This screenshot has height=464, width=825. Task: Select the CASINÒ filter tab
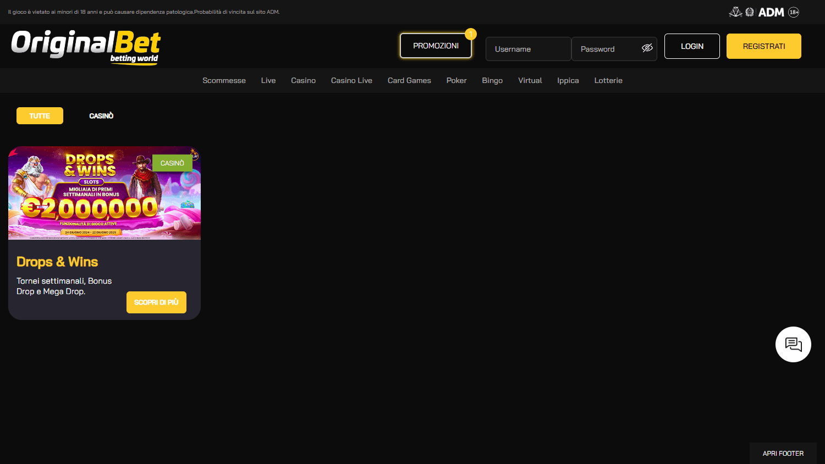(101, 115)
